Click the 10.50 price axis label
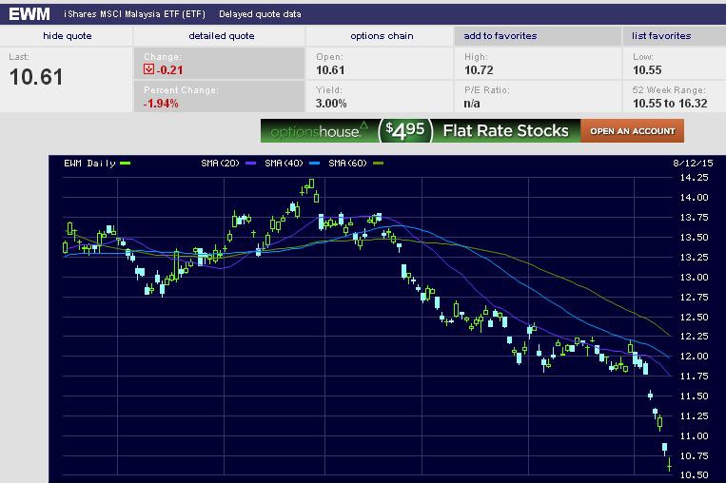 (x=694, y=475)
